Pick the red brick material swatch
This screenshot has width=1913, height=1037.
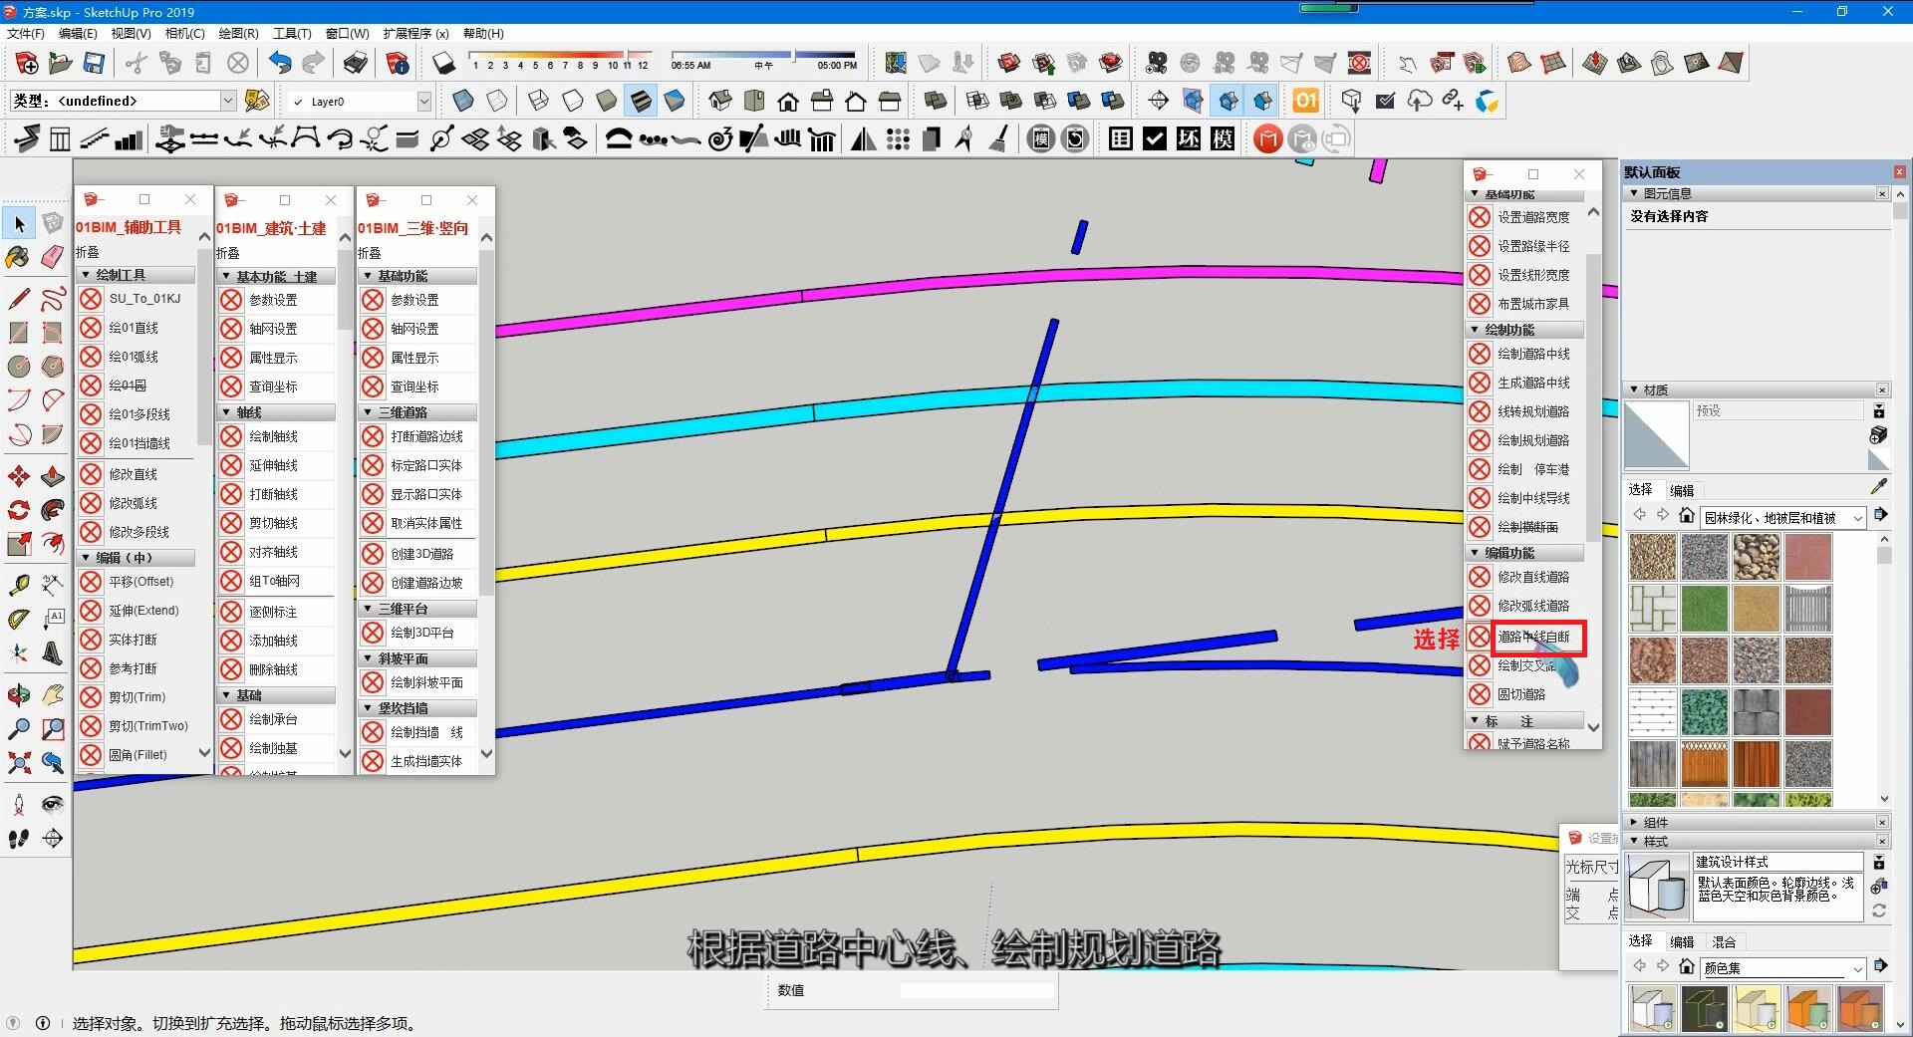tap(1808, 557)
